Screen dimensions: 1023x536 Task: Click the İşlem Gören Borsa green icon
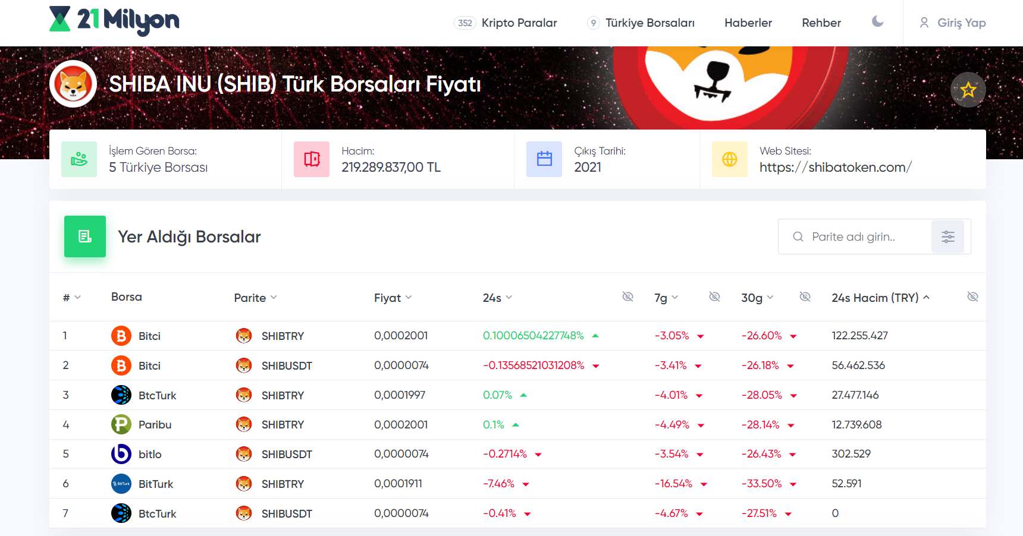[x=79, y=159]
